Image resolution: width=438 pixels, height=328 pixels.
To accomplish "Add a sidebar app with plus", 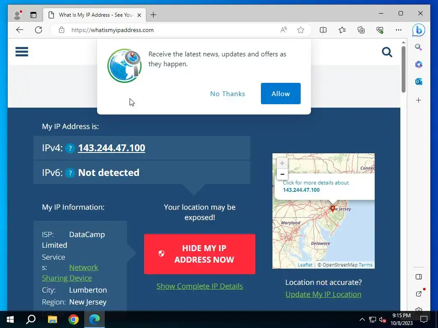I will pyautogui.click(x=418, y=100).
